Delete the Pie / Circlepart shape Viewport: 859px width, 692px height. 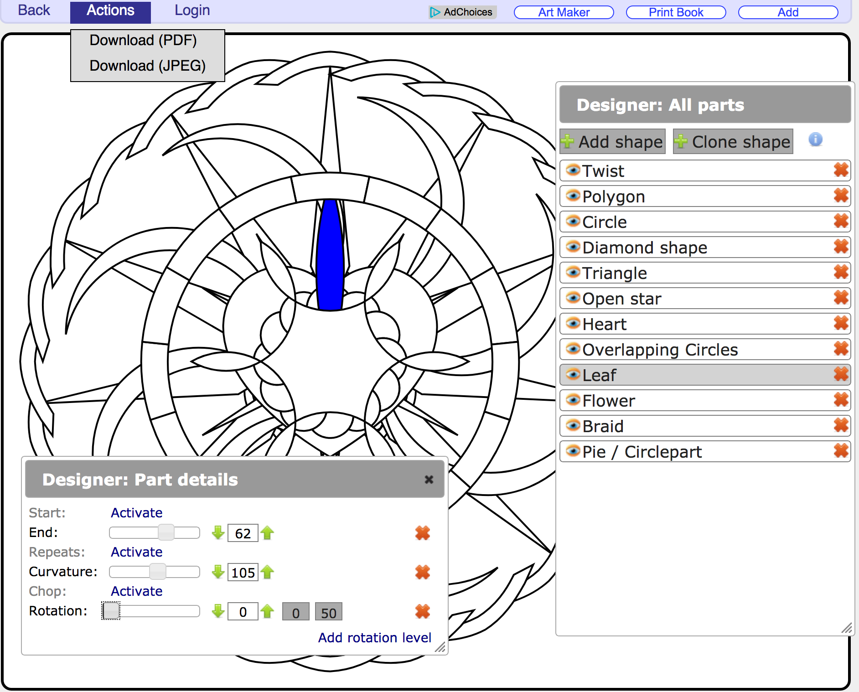coord(841,451)
